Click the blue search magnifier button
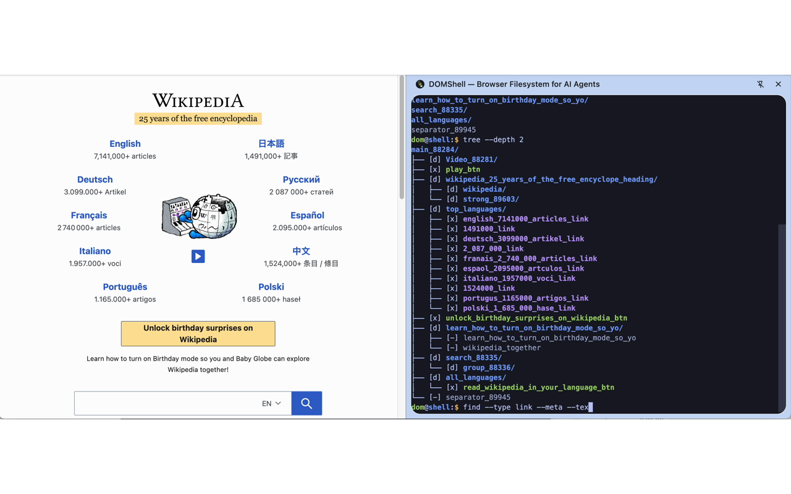The height and width of the screenshot is (494, 791). point(307,403)
